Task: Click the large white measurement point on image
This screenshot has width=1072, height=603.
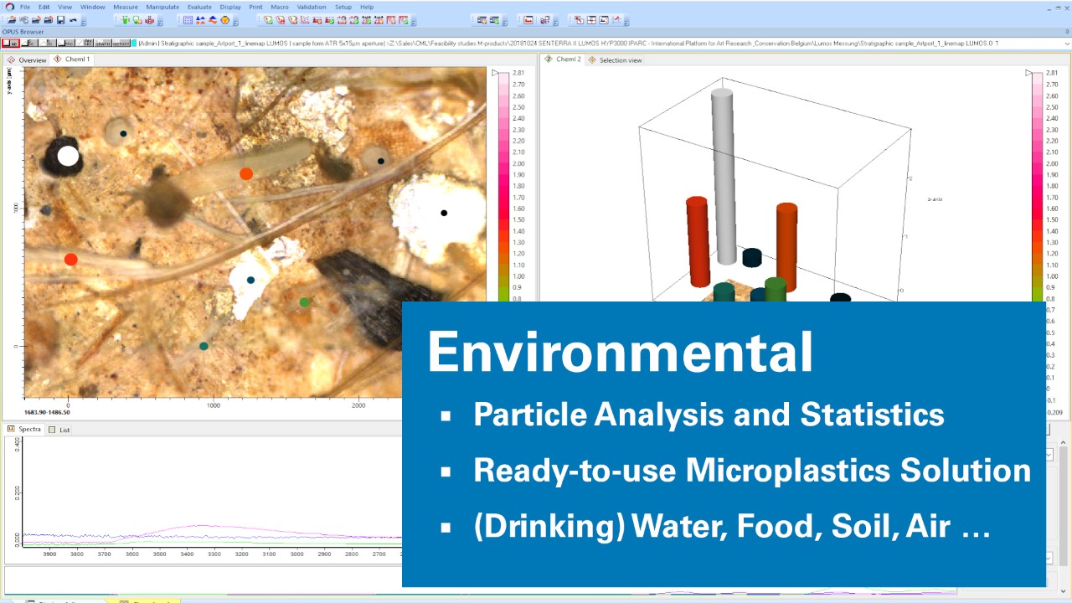Action: (x=68, y=156)
